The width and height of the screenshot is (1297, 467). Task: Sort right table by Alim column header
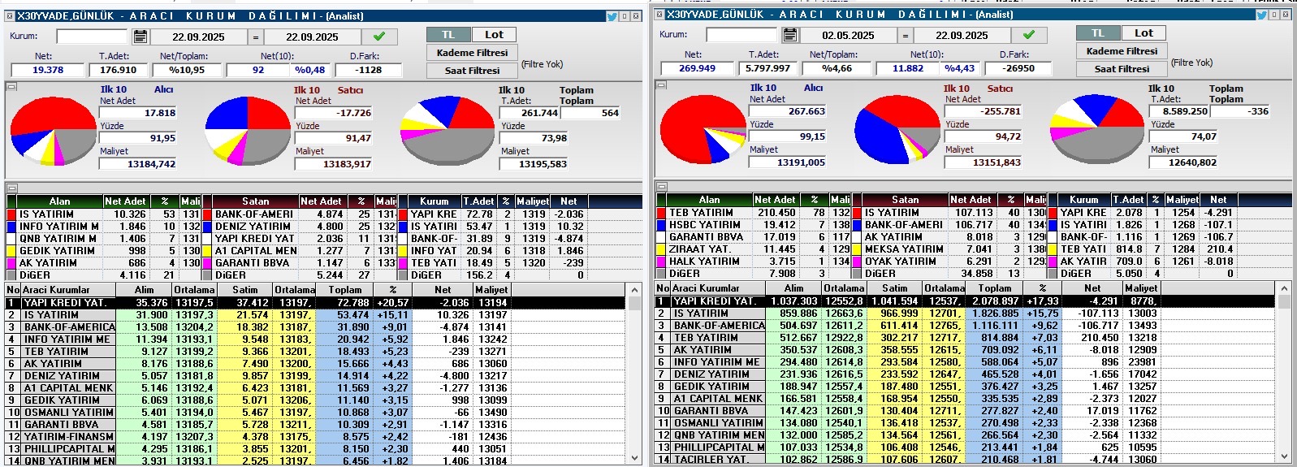[793, 288]
